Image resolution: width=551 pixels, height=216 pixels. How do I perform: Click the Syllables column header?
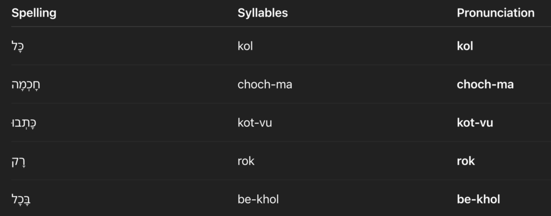263,13
